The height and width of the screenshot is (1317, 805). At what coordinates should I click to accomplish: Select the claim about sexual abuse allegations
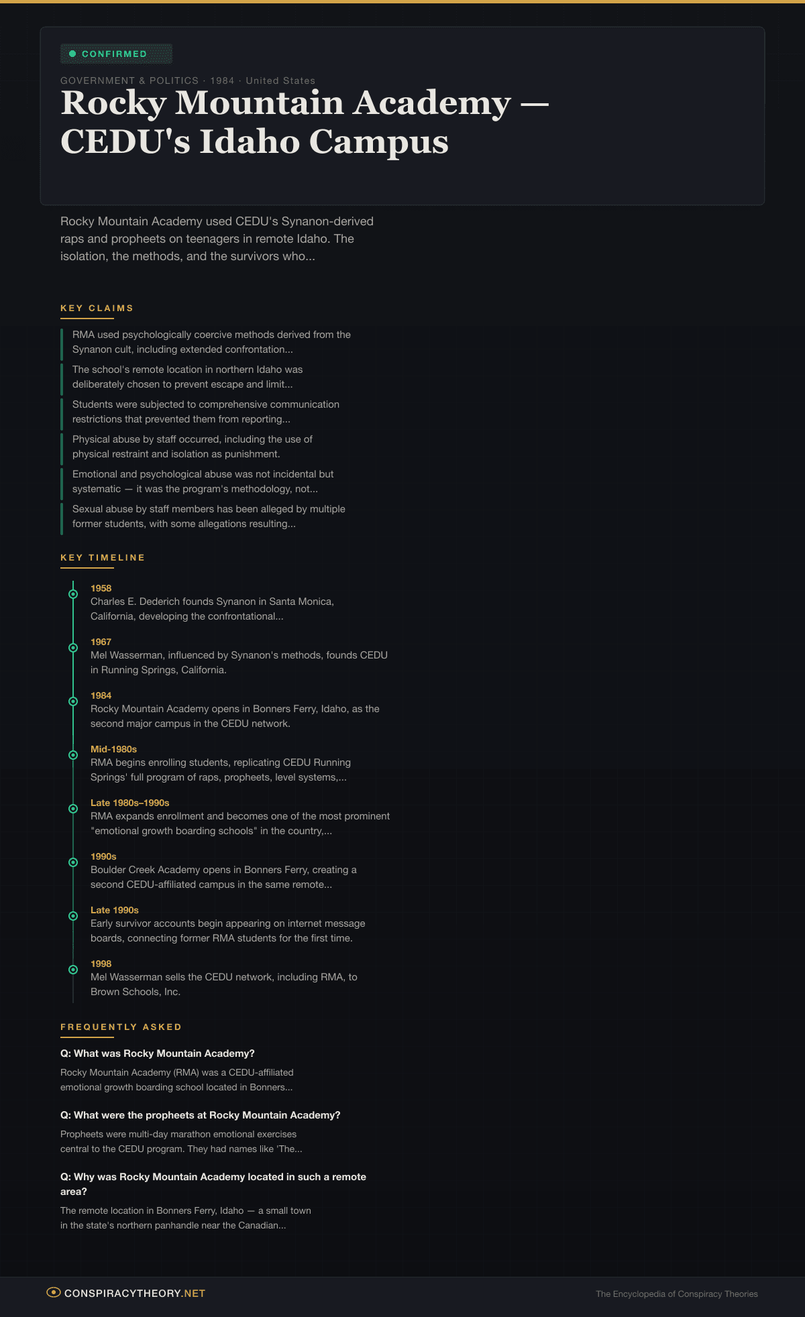pos(209,516)
